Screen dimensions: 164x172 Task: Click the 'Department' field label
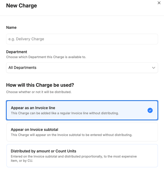(16, 52)
